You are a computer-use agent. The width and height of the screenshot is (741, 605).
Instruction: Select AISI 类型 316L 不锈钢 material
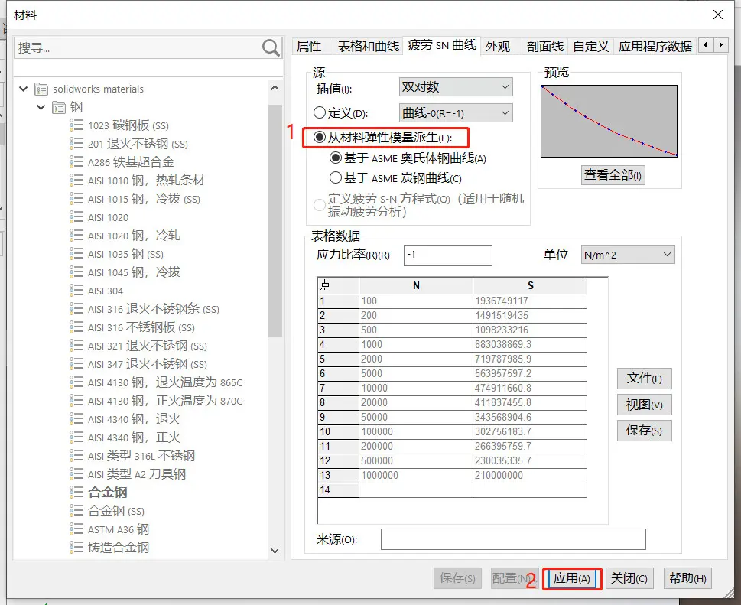141,456
